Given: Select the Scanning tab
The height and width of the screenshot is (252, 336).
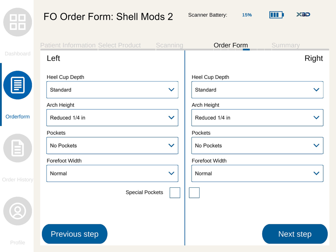Looking at the screenshot, I should pos(169,45).
